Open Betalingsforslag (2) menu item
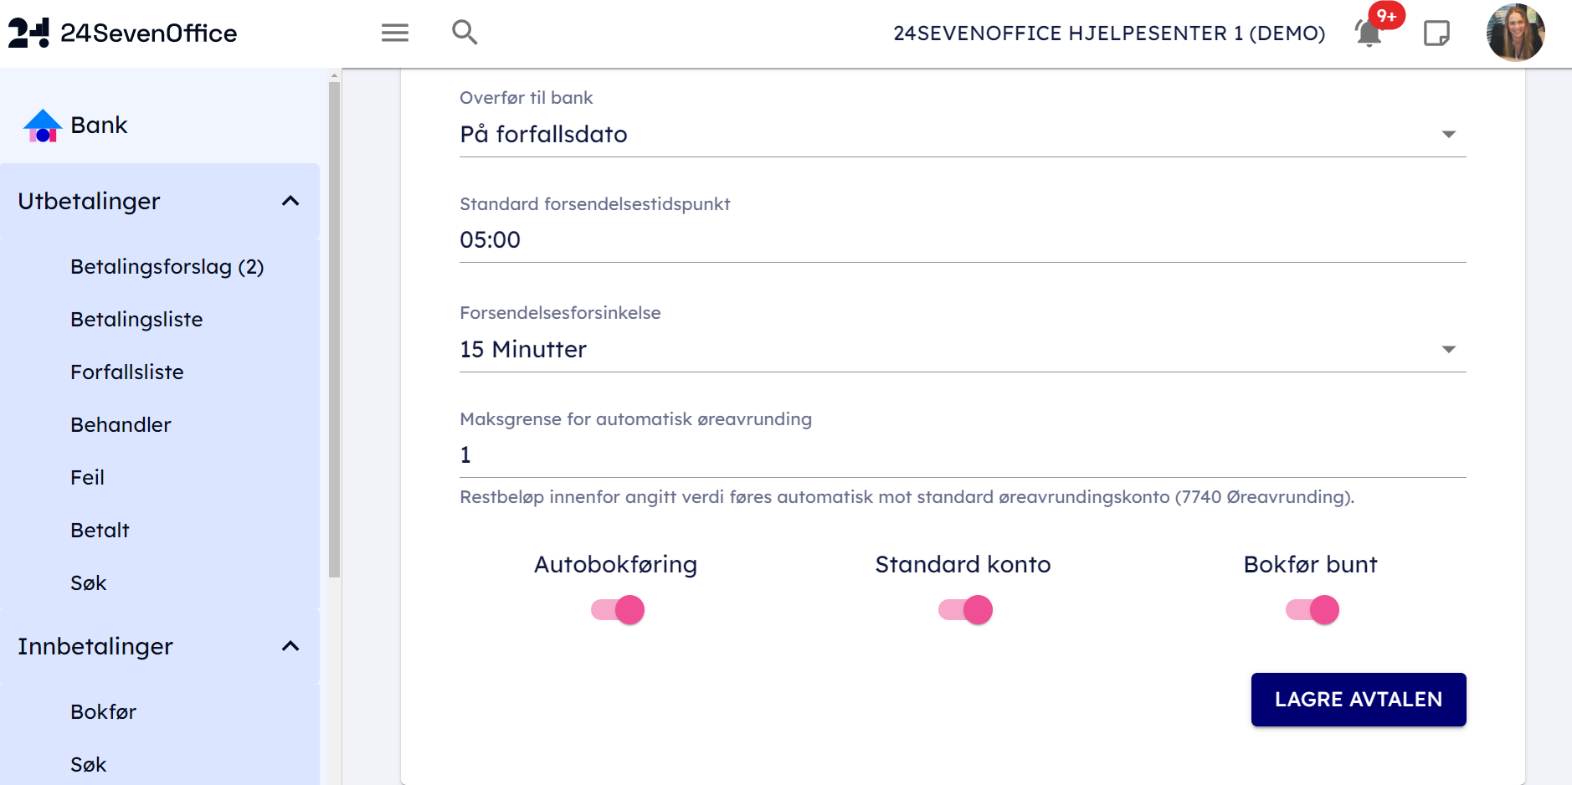 click(167, 267)
